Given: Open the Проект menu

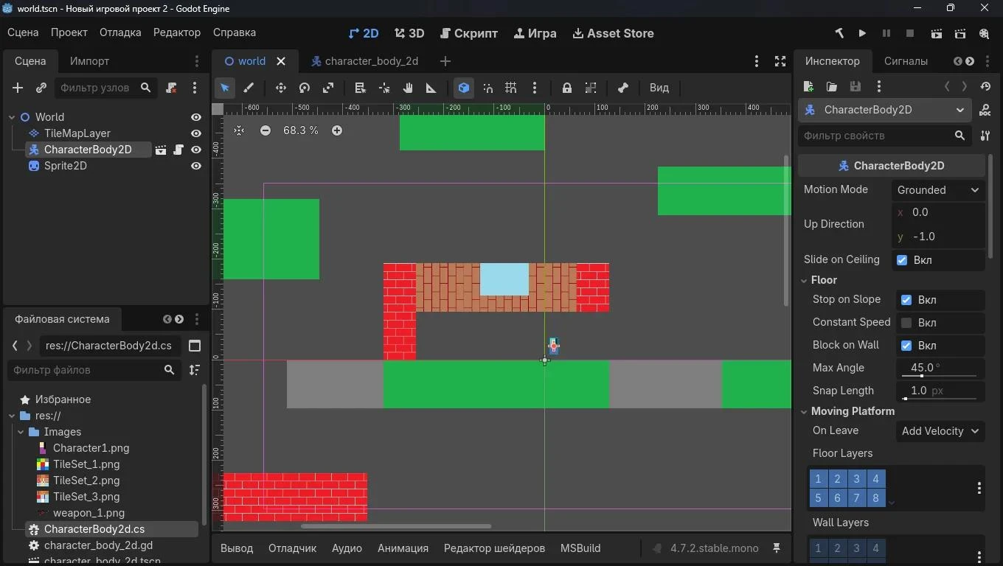Looking at the screenshot, I should tap(69, 32).
